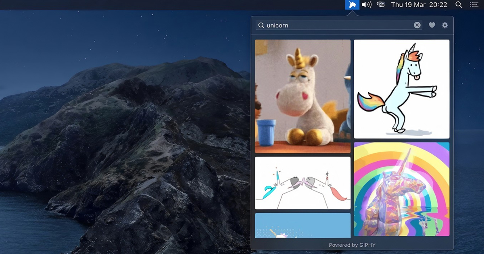484x254 pixels.
Task: Pick the fist-bumping unicorns GIF
Action: coord(302,182)
